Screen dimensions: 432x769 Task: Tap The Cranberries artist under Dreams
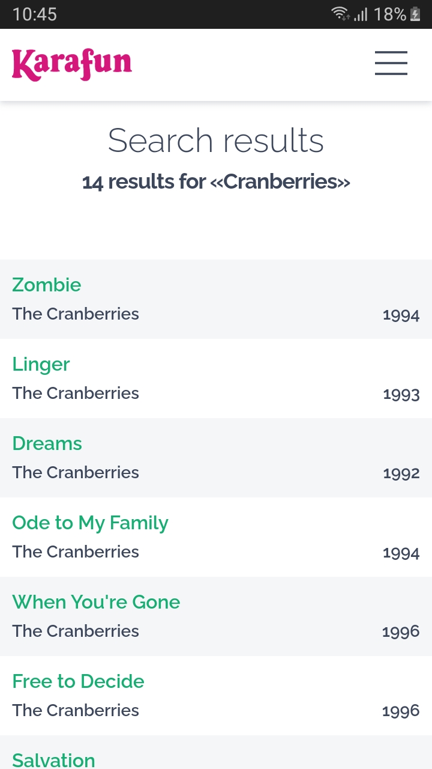point(76,472)
